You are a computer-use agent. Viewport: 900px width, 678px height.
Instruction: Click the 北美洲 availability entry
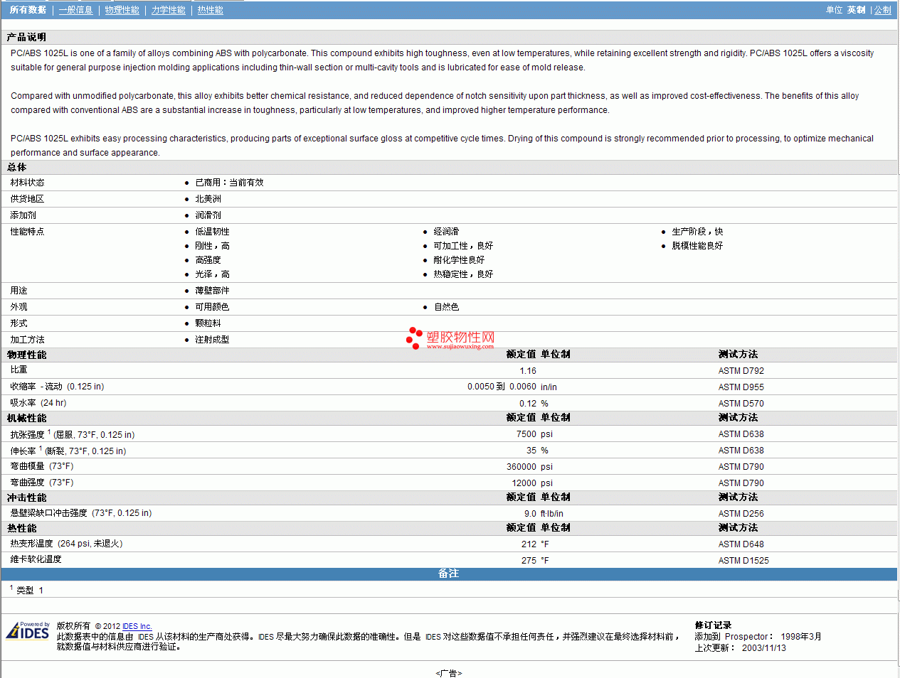click(208, 199)
